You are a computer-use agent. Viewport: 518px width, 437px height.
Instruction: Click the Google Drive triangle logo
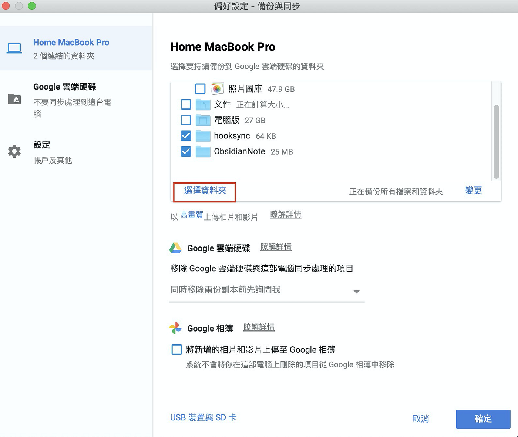[175, 248]
